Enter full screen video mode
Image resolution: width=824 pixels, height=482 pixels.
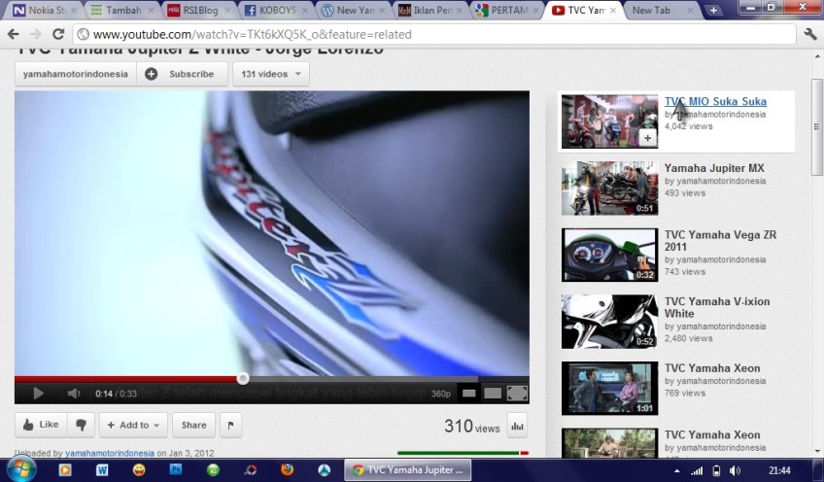pyautogui.click(x=518, y=394)
